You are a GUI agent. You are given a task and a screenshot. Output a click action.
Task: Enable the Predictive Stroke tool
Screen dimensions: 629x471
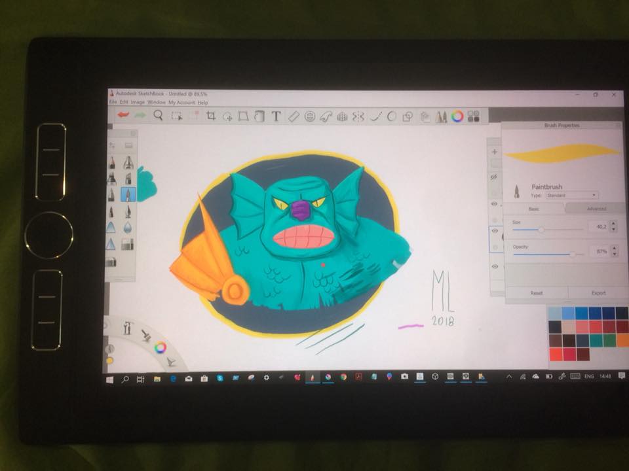click(392, 116)
